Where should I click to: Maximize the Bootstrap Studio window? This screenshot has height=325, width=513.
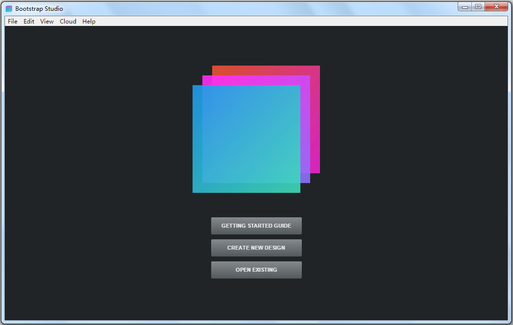coord(478,6)
